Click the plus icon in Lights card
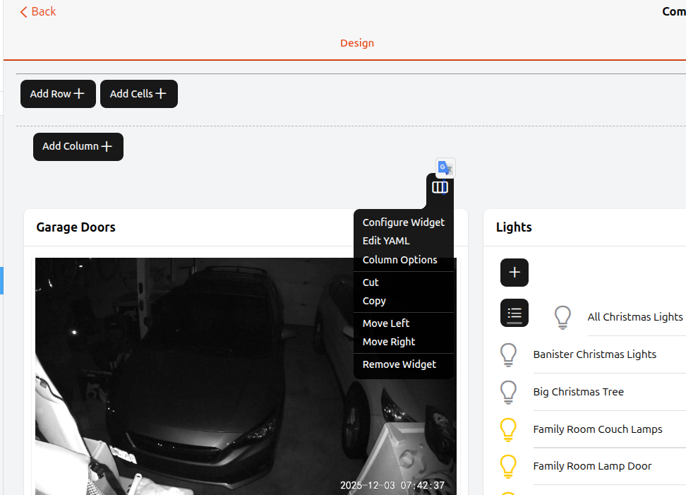This screenshot has height=495, width=686. coord(514,273)
